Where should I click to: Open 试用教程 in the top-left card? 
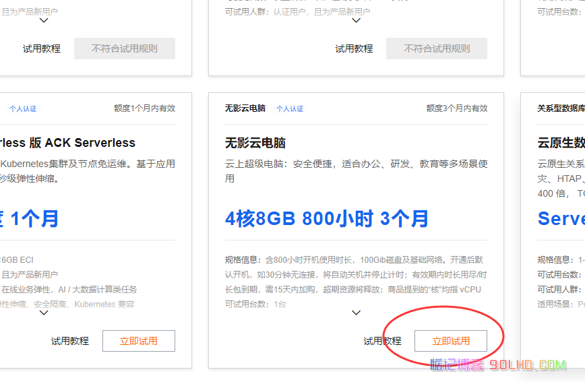[x=41, y=49]
